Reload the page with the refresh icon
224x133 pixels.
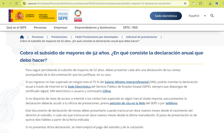(16, 3)
